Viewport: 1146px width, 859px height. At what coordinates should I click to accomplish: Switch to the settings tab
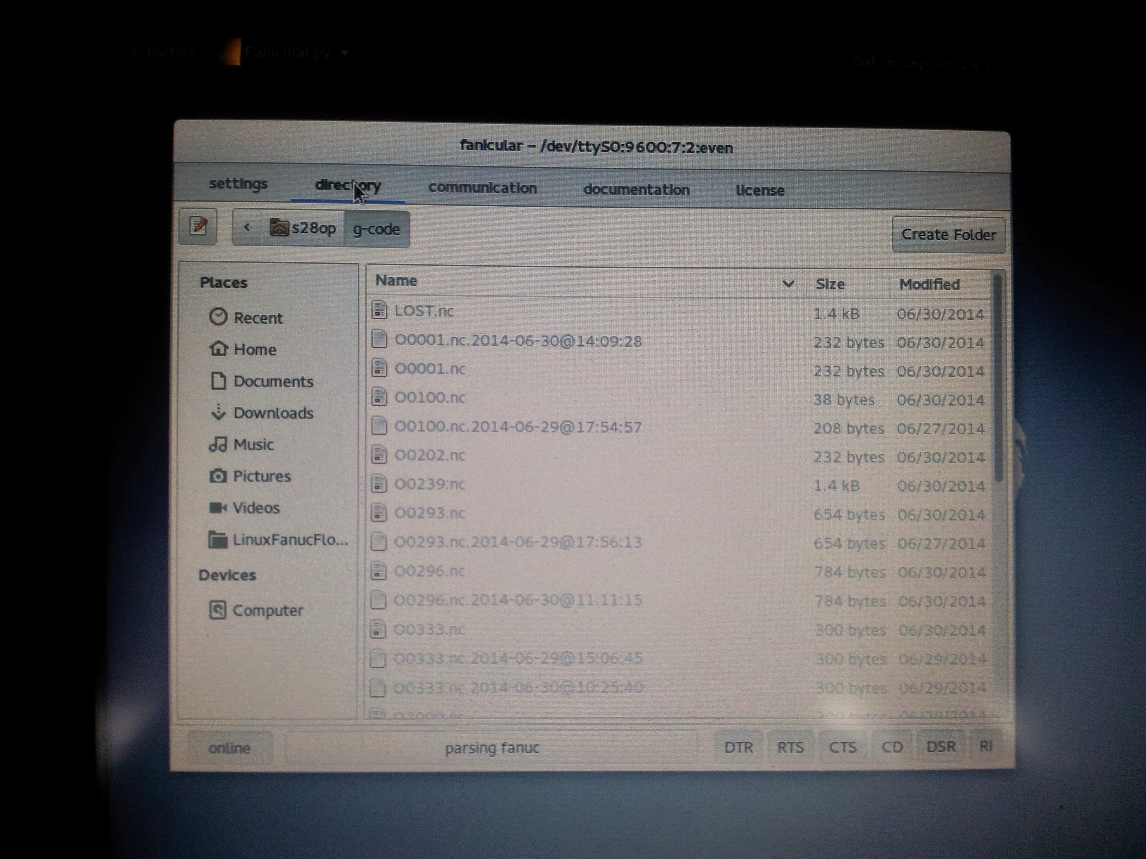point(238,184)
